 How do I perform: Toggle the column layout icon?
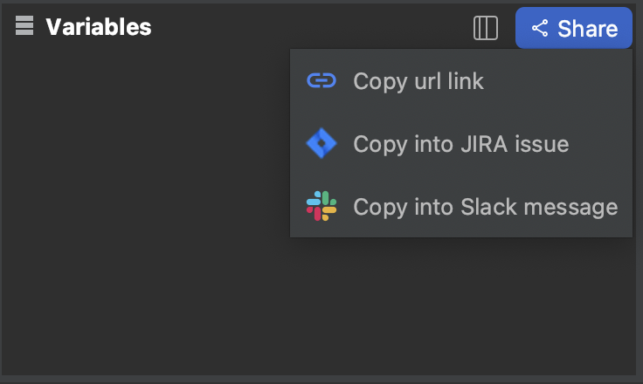click(486, 28)
